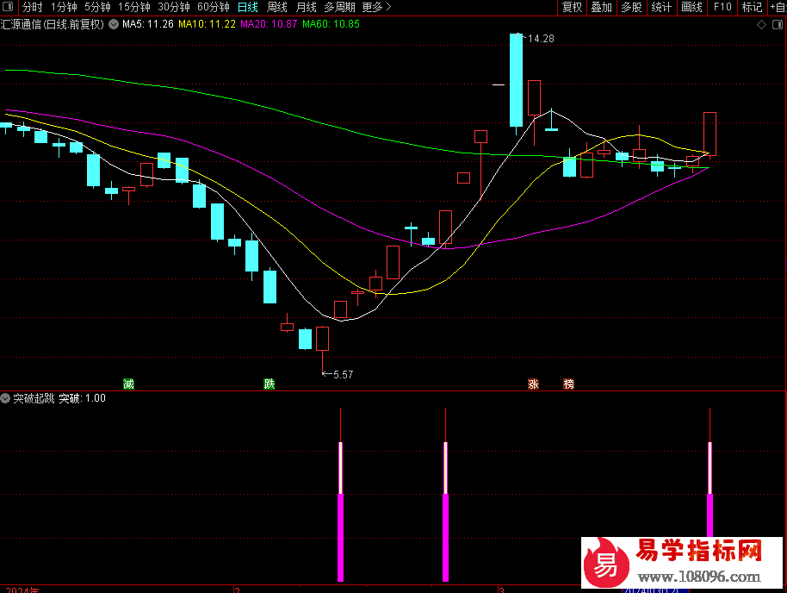Click the 叠加 overlay button

[x=601, y=7]
